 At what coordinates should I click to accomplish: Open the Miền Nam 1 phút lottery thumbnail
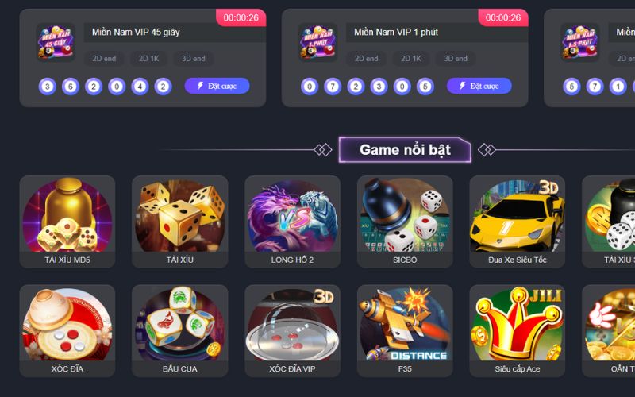click(x=318, y=42)
